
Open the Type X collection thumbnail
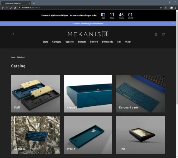click(x=88, y=135)
